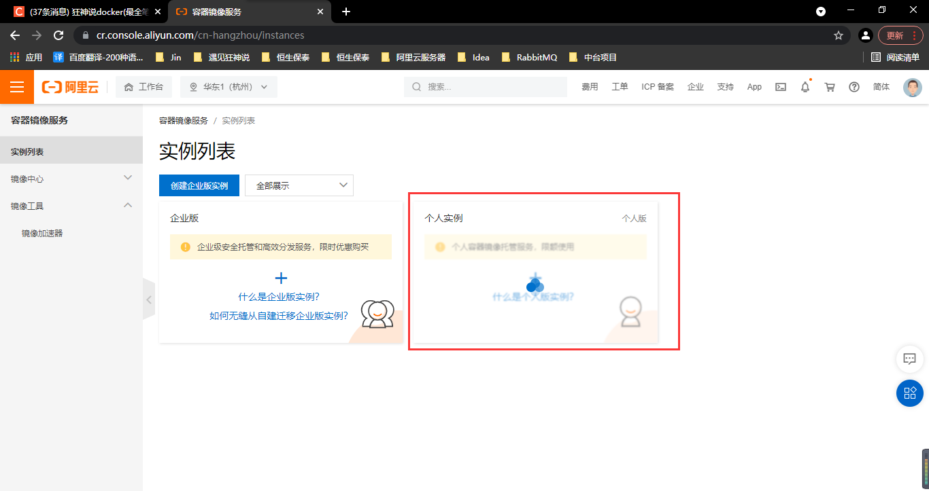Open the 支持 menu
The image size is (929, 491).
pos(726,87)
